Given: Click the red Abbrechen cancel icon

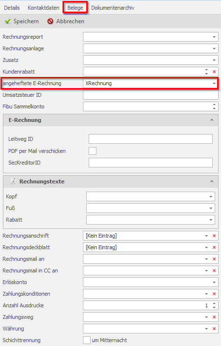Looking at the screenshot, I should pyautogui.click(x=50, y=21).
